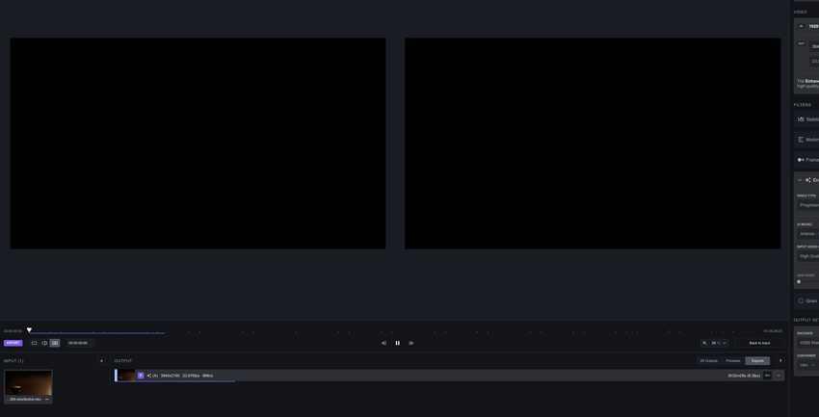Open the export row more options menu
The height and width of the screenshot is (417, 819).
tap(779, 376)
